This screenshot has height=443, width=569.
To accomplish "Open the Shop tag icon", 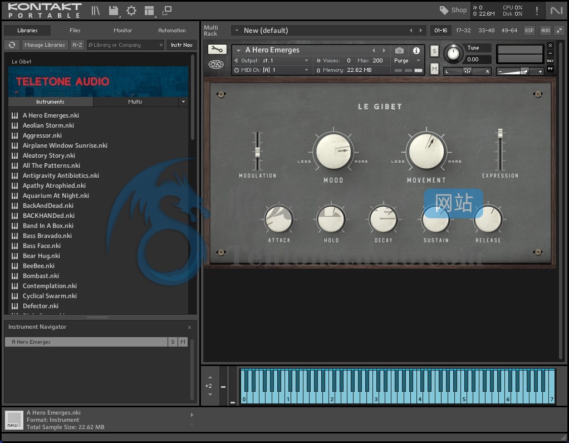I will tap(444, 10).
